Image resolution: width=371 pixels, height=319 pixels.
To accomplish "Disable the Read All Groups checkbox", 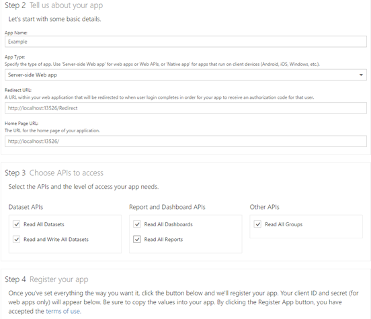I will click(257, 224).
